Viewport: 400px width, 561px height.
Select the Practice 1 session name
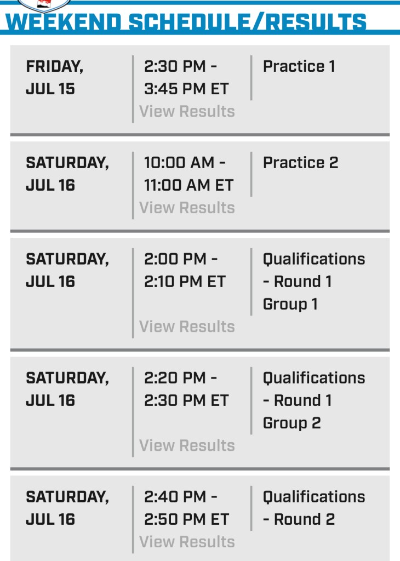[299, 67]
